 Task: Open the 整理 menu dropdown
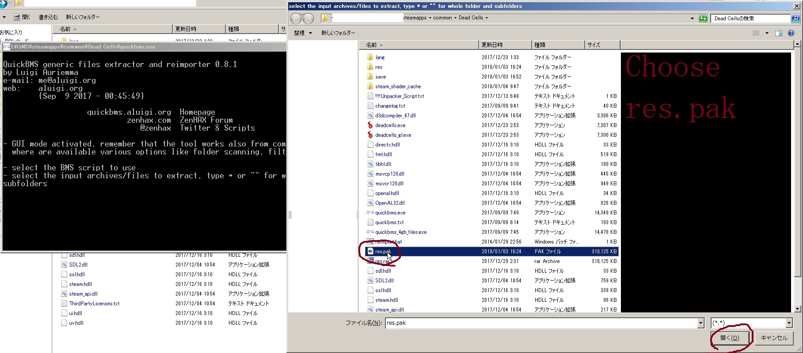click(303, 33)
